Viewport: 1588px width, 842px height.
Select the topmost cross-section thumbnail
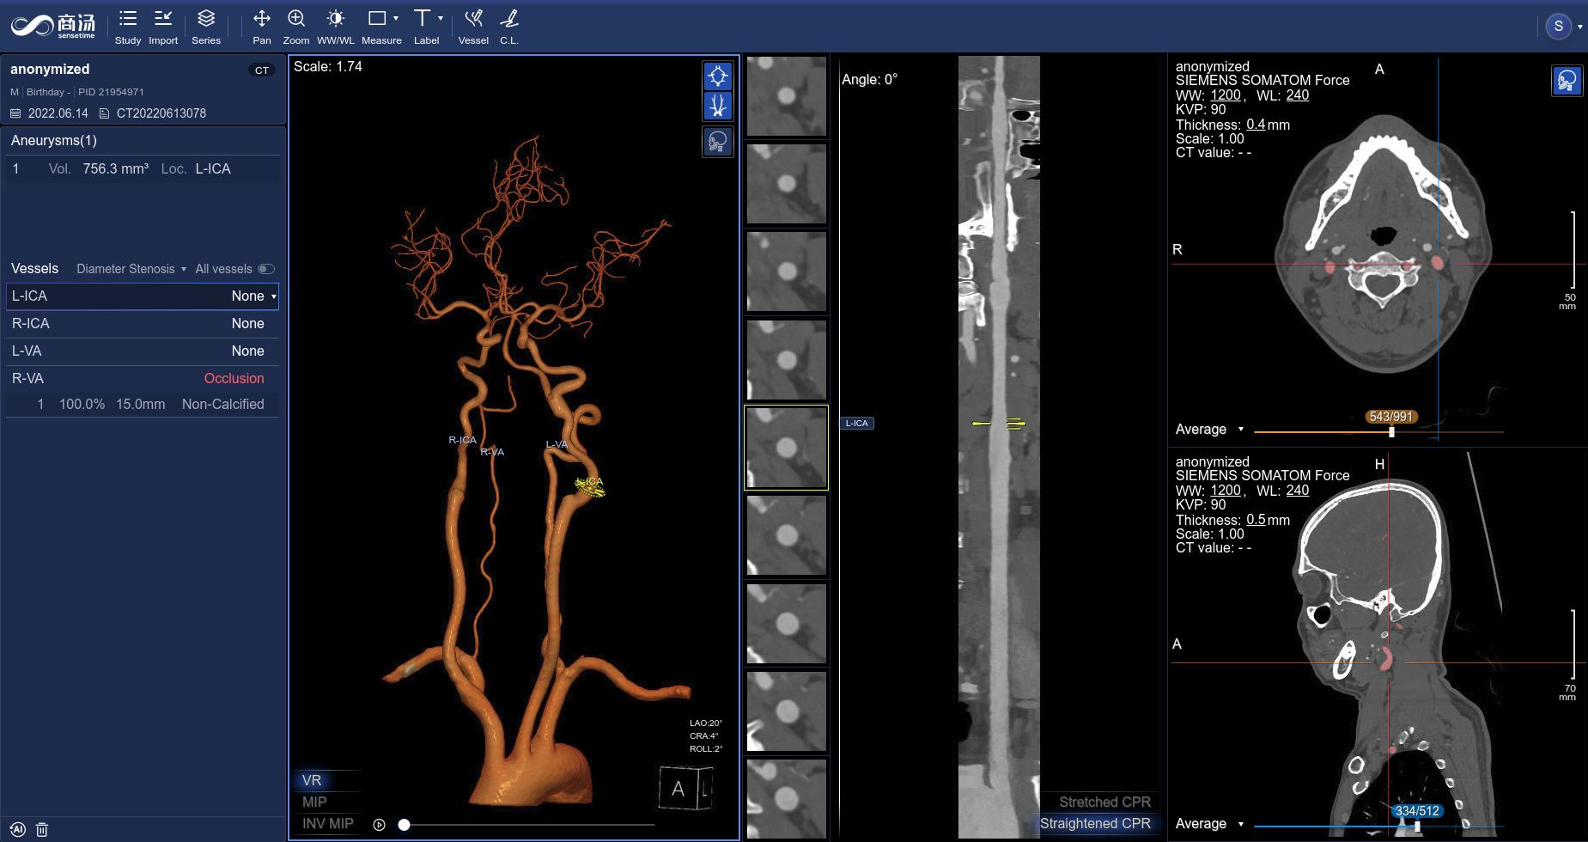[786, 95]
